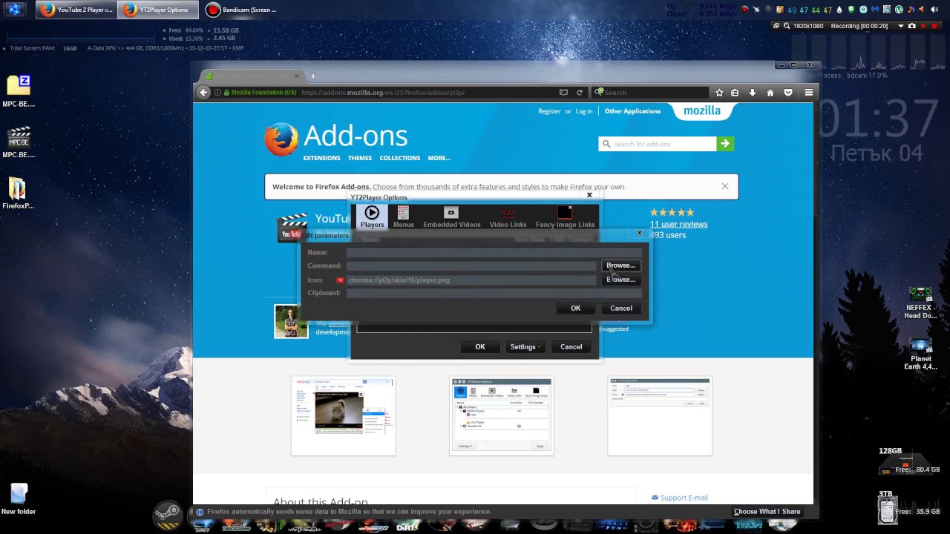950x534 pixels.
Task: Click the Register link
Action: point(549,111)
